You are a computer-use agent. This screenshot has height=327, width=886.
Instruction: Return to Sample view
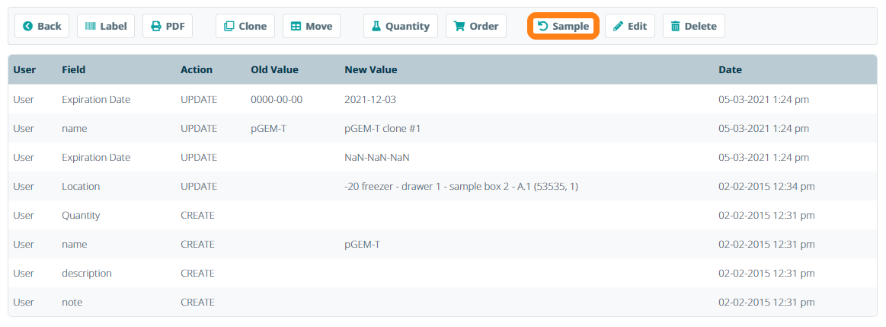click(563, 26)
